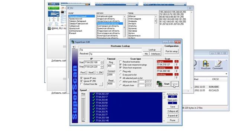Screen dimensions: 238x134
Task: Click the Prune button
Action: (173, 120)
